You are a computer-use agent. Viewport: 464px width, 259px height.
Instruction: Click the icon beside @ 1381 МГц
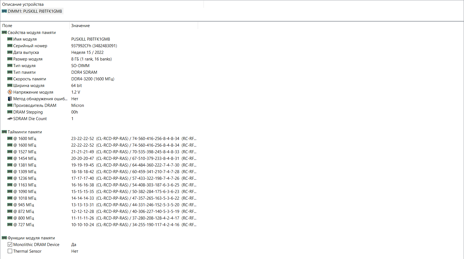[x=10, y=165]
